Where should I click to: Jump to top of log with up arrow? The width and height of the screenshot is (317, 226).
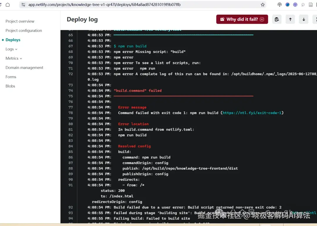(x=290, y=19)
